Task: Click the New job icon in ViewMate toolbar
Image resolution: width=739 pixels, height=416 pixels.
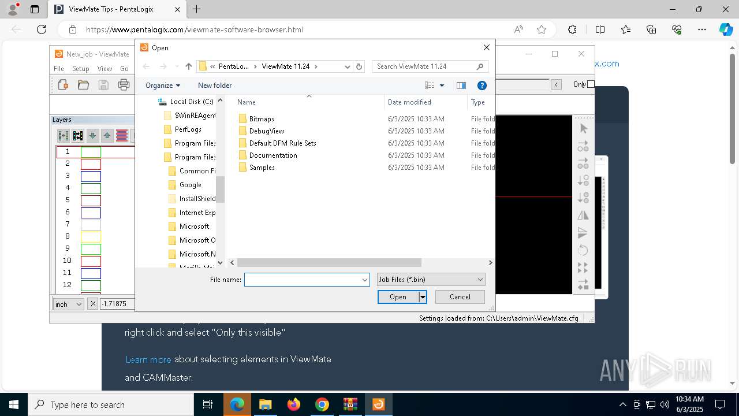Action: point(63,85)
